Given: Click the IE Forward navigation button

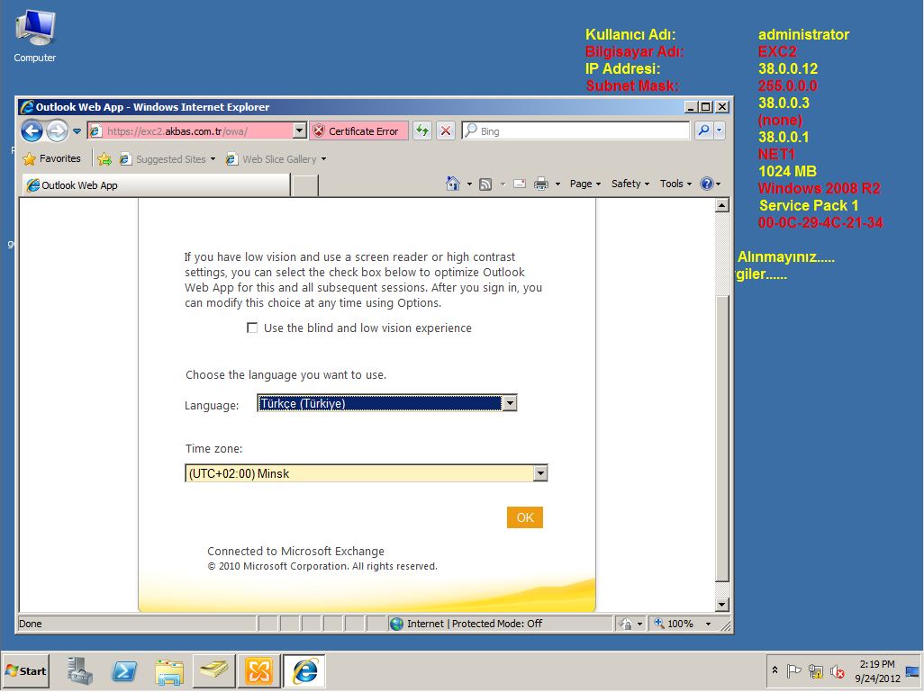Looking at the screenshot, I should click(x=57, y=130).
